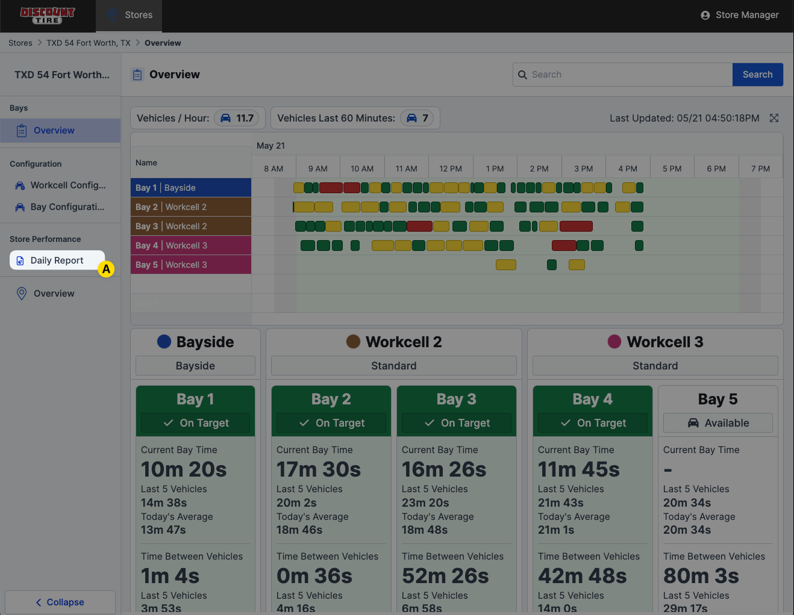Screen dimensions: 794x615
Task: Click the Bayside blue color dot
Action: coord(164,342)
